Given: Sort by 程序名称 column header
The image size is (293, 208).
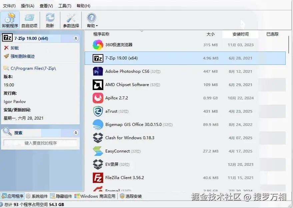Looking at the screenshot, I should [x=101, y=34].
